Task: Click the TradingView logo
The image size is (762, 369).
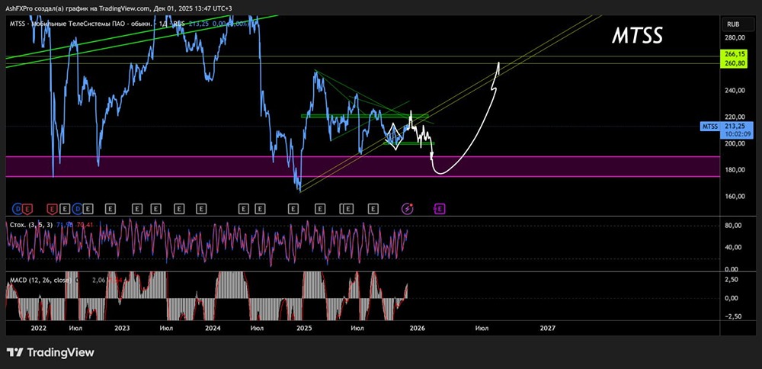Action: pos(50,352)
